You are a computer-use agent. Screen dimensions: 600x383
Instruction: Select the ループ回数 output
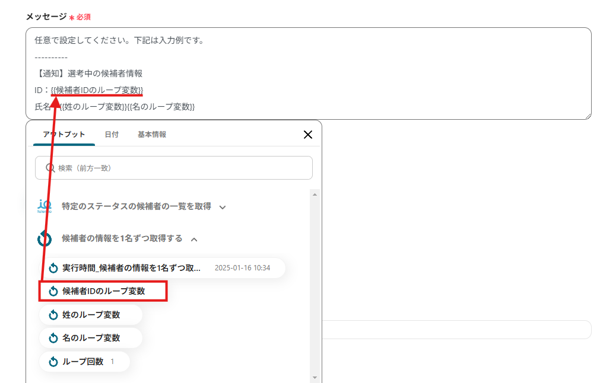(x=84, y=362)
